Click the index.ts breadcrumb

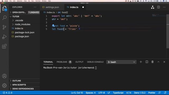pos(51,12)
